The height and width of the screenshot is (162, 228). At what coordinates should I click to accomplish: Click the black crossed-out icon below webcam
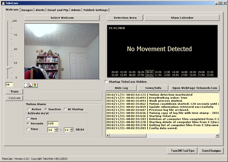[x=31, y=85]
